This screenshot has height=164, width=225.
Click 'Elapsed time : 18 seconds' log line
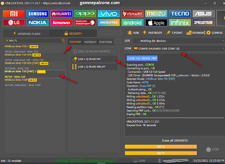click(x=141, y=125)
